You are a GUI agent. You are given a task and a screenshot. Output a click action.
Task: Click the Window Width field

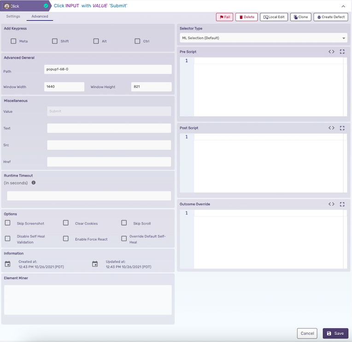(x=64, y=87)
